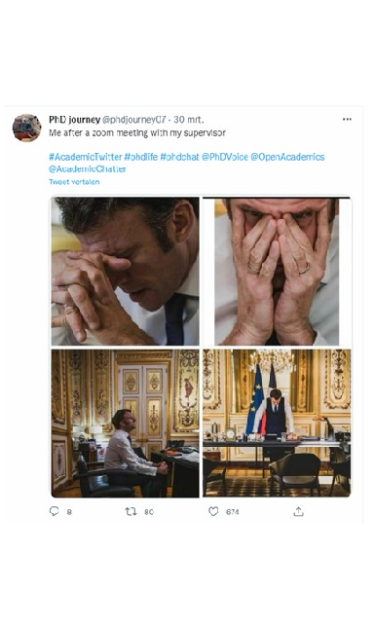
Task: View top-right photo of hands covering face
Action: pyautogui.click(x=277, y=271)
